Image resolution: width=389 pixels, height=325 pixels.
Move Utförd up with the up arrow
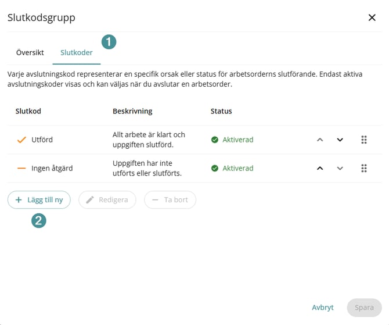[320, 140]
